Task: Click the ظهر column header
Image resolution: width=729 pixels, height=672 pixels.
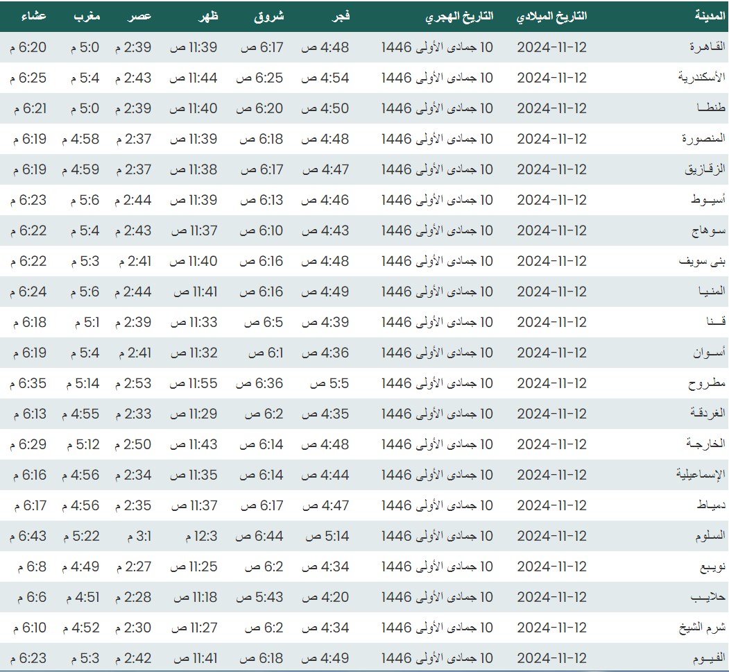Action: [208, 16]
